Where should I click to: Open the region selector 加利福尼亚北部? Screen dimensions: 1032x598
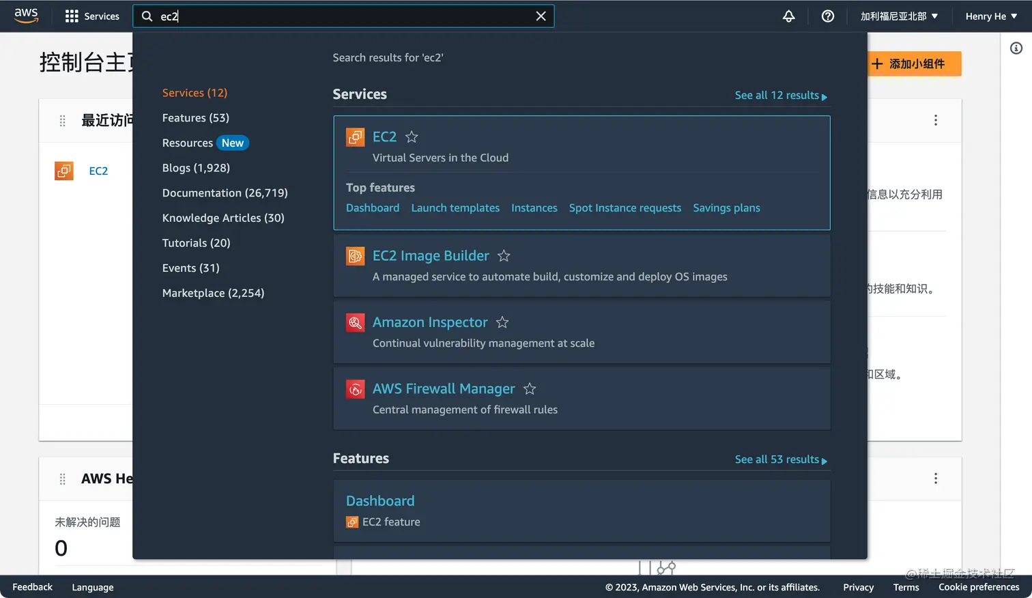pyautogui.click(x=899, y=16)
